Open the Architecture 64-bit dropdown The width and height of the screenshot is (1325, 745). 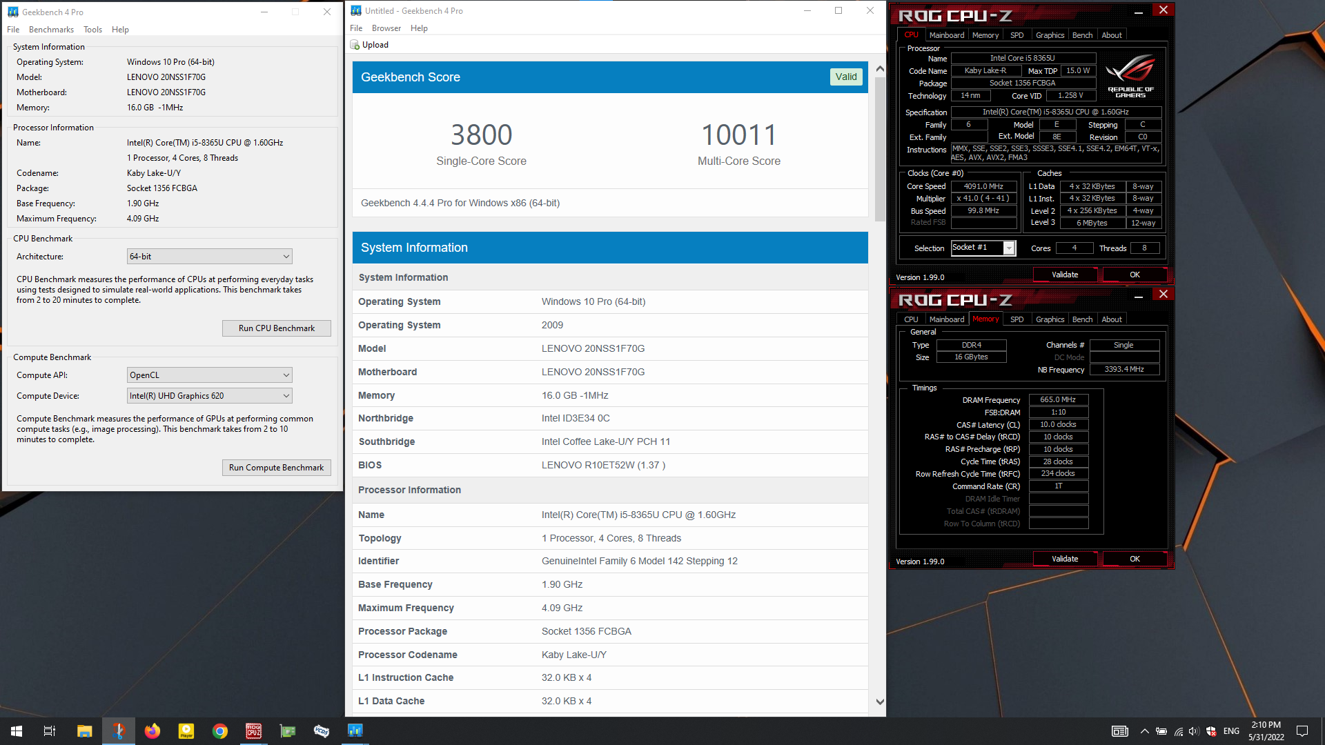(x=210, y=257)
